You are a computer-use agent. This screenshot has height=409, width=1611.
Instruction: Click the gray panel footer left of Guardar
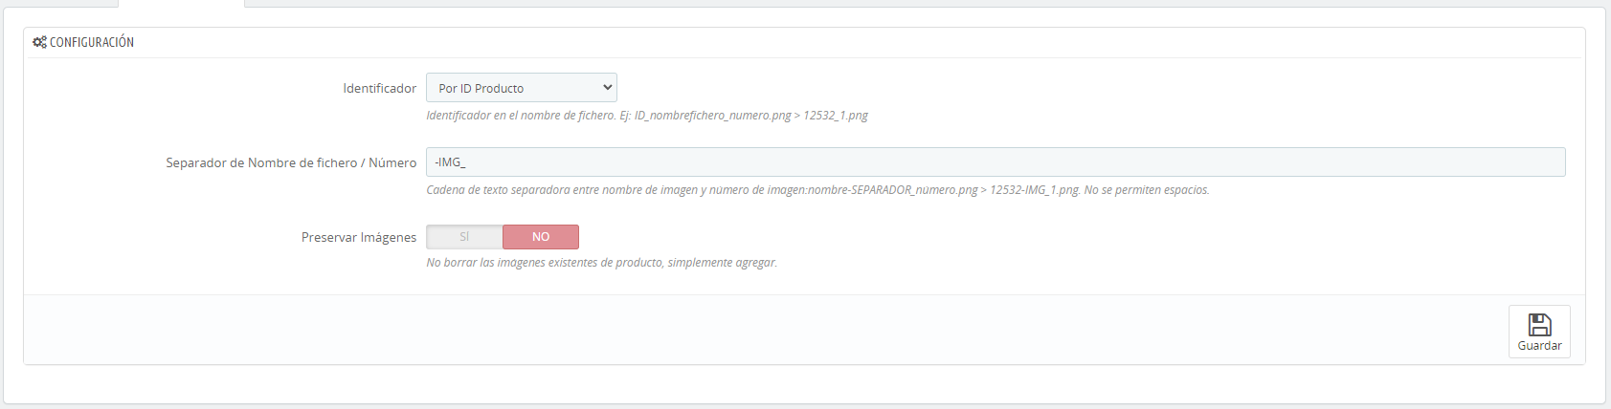(766, 330)
